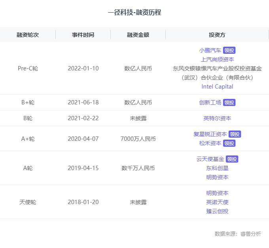Click 数亿人民币 amount in B+轮 row

click(x=138, y=102)
